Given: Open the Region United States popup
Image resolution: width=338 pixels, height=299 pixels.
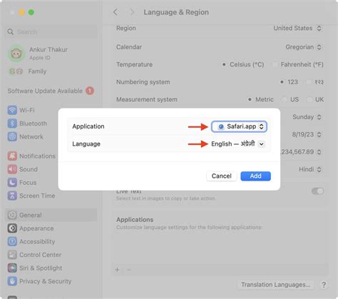Looking at the screenshot, I should (297, 29).
